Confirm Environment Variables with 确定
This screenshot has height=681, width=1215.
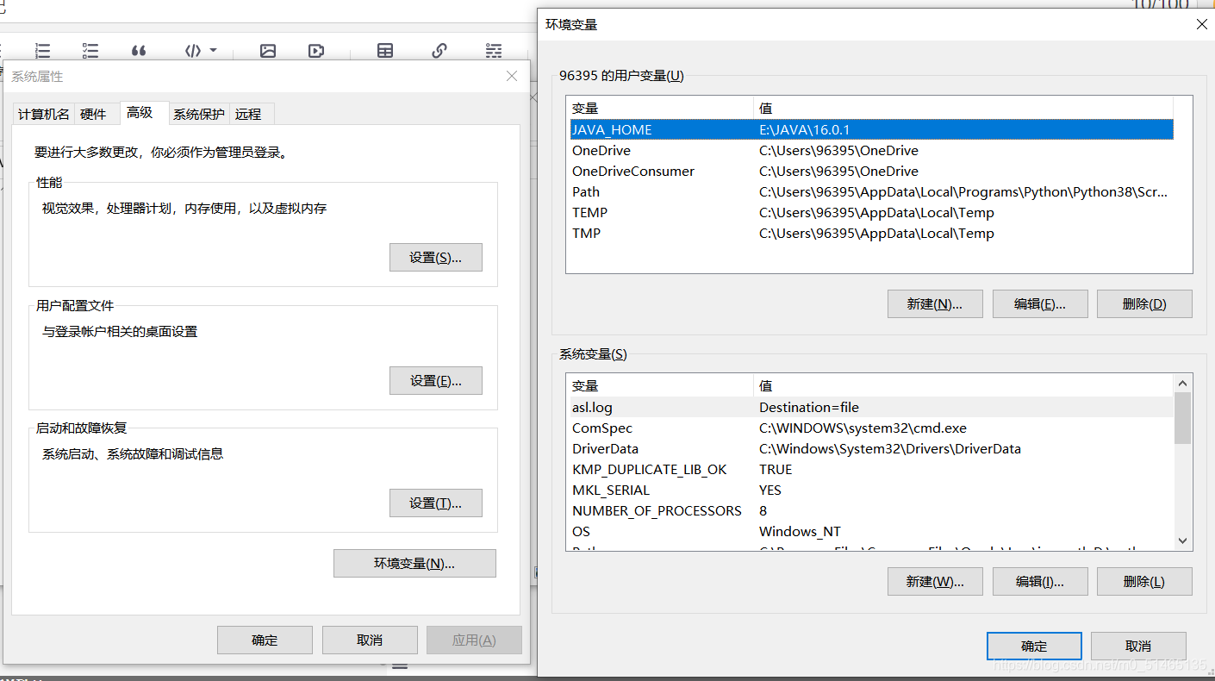1034,647
